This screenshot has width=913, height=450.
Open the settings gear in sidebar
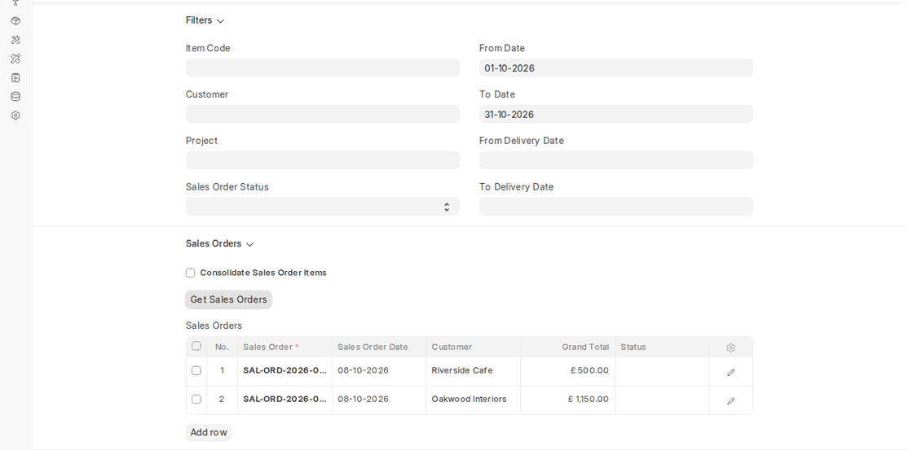[x=15, y=115]
